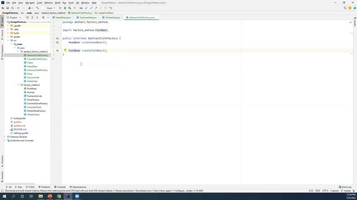This screenshot has width=357, height=200.
Task: Click abstract_factory_method breadcrumb
Action: [54, 13]
